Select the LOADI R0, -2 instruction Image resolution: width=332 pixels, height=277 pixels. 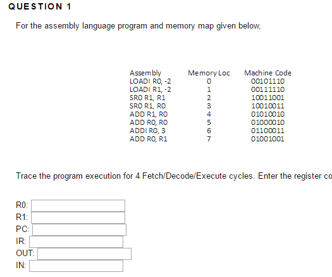point(150,81)
